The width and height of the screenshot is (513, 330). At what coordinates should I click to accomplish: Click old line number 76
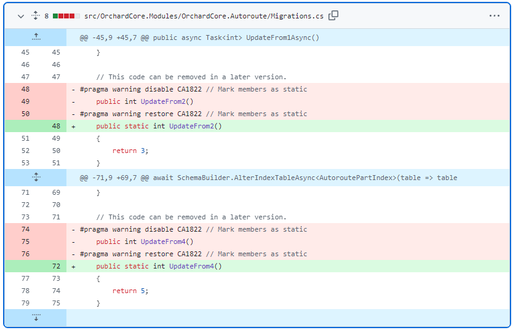(x=25, y=254)
